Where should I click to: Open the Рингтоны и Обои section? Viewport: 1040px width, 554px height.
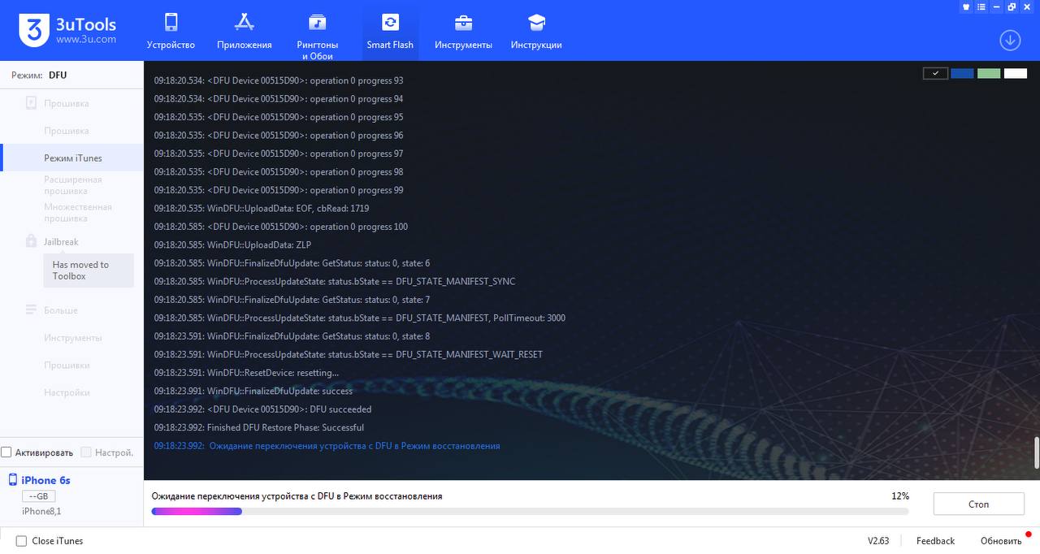pos(317,34)
